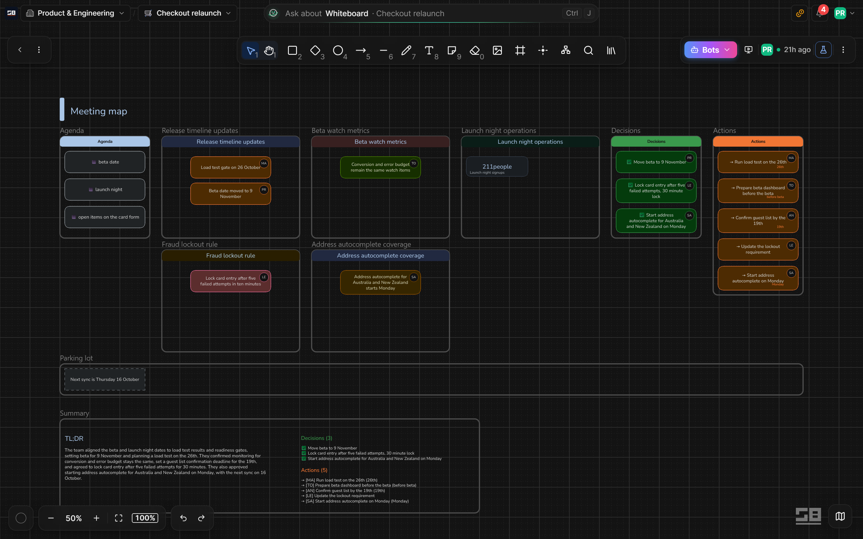Select the text tool
The image size is (863, 539).
click(x=429, y=50)
